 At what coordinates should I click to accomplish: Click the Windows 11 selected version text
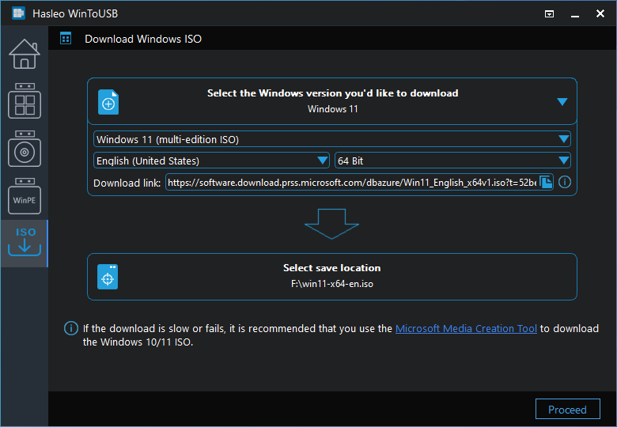(x=332, y=109)
